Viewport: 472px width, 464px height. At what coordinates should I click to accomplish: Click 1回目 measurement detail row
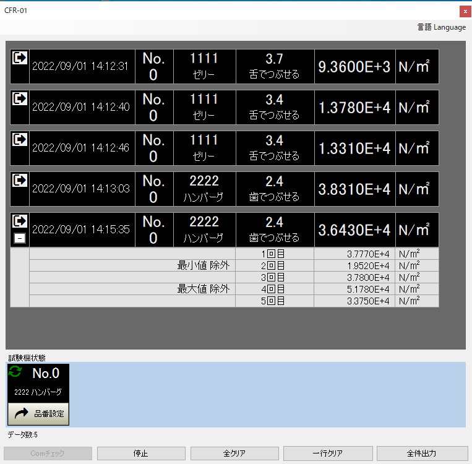click(x=234, y=254)
